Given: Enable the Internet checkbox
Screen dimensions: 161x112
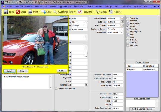Looking at the screenshot, I should click(x=128, y=21).
